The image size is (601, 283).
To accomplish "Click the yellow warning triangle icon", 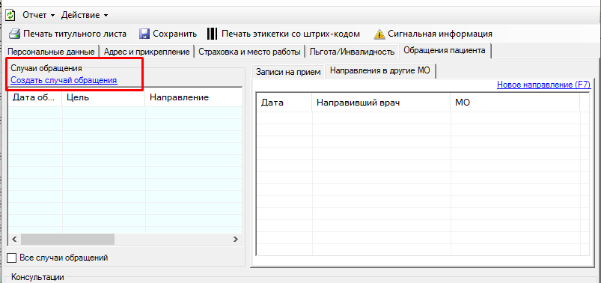I will [379, 34].
